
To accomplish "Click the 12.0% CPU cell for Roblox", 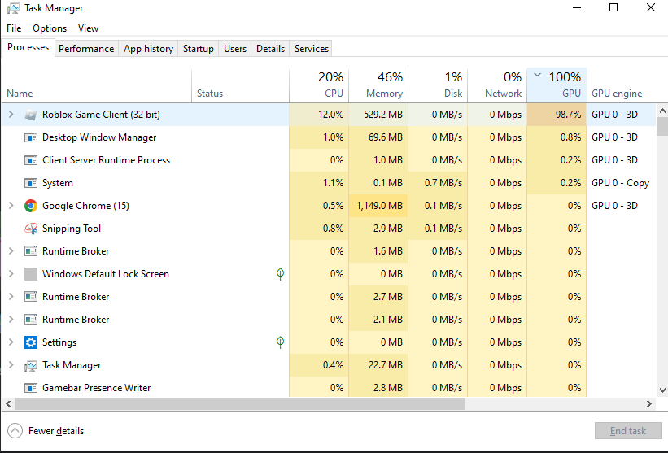I will pos(319,115).
